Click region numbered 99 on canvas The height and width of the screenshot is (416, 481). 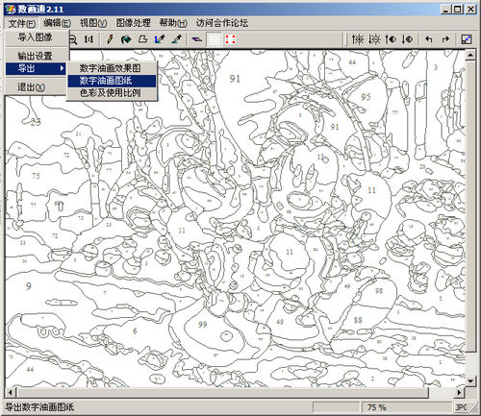[x=203, y=325]
